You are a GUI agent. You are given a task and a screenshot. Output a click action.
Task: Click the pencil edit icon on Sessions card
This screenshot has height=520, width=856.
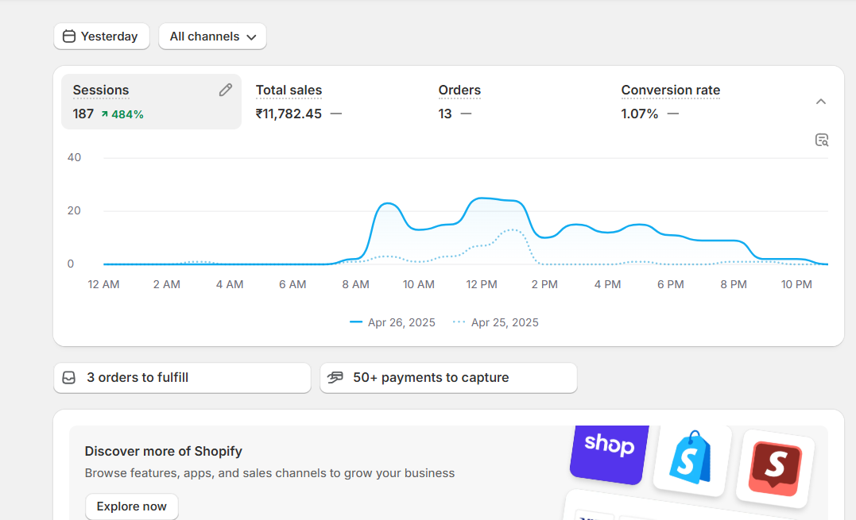(x=226, y=91)
